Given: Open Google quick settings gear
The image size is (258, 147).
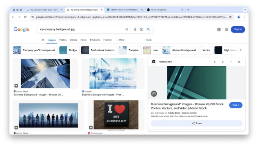Looking at the screenshot, I should click(219, 30).
